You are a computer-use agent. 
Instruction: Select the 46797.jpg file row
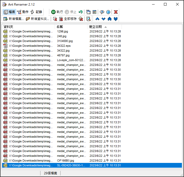point(92,55)
